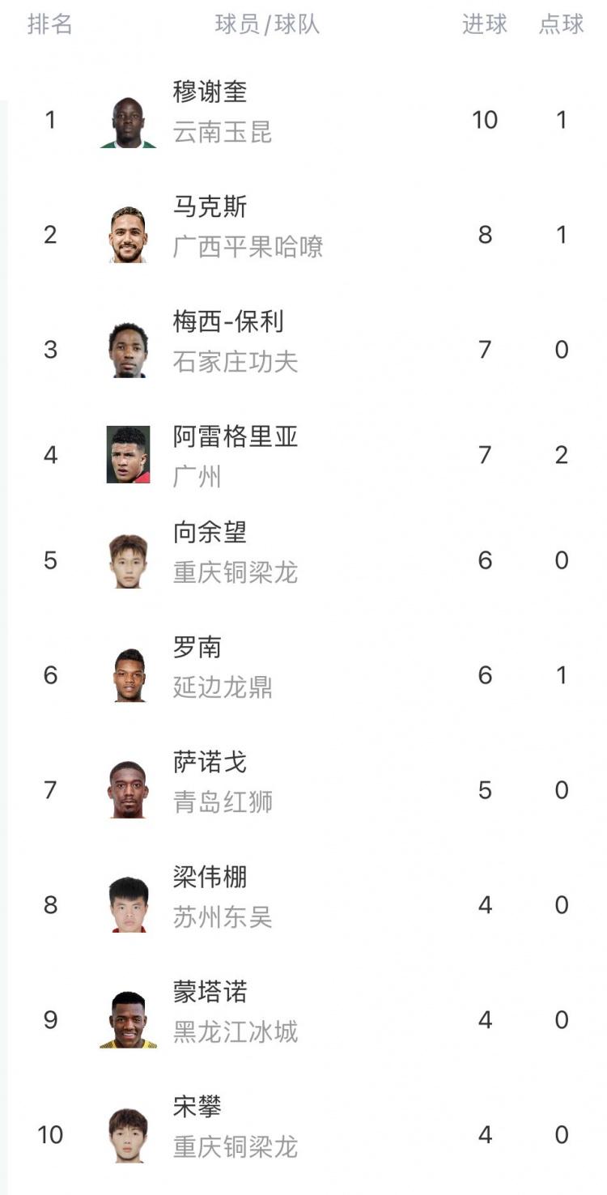
Task: Select the 球员/球队 column header
Action: 267,24
